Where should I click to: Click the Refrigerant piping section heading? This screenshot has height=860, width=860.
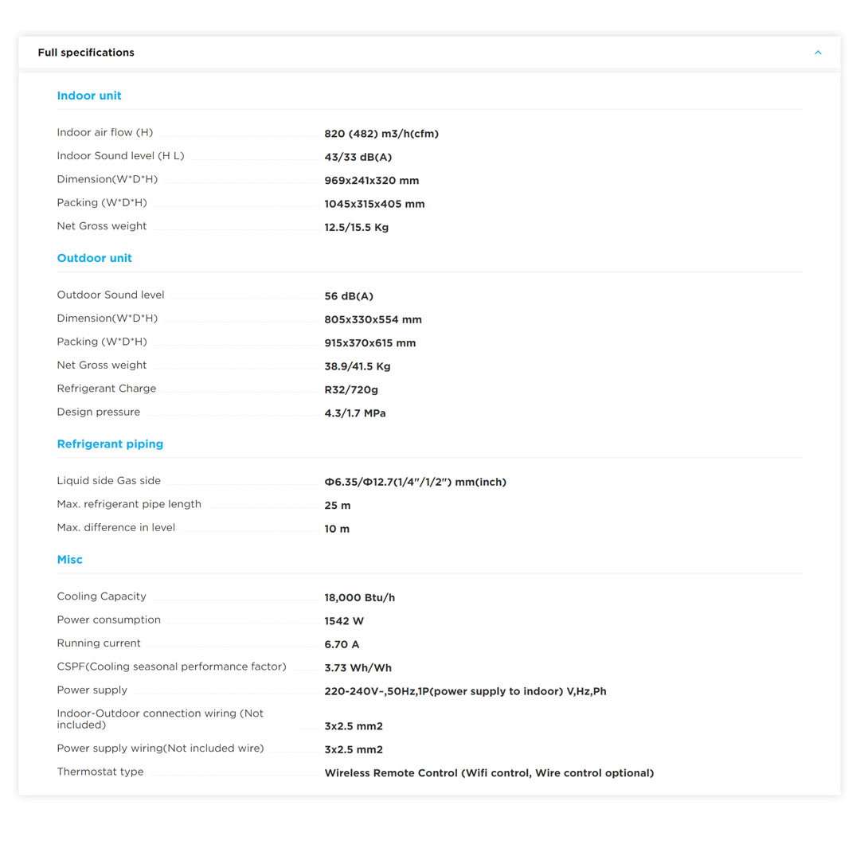click(110, 444)
